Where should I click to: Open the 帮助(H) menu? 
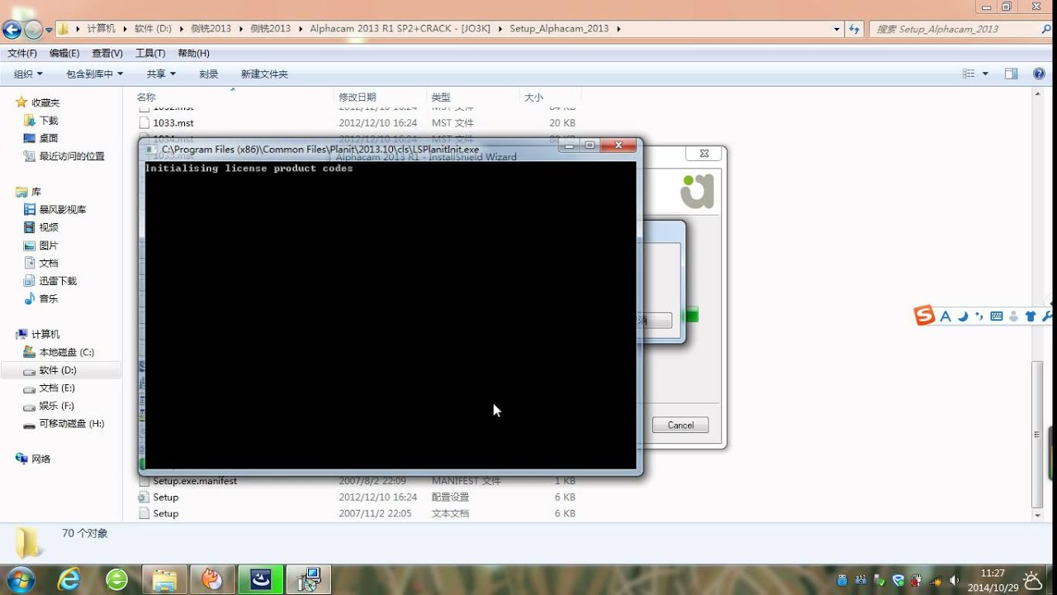[193, 53]
